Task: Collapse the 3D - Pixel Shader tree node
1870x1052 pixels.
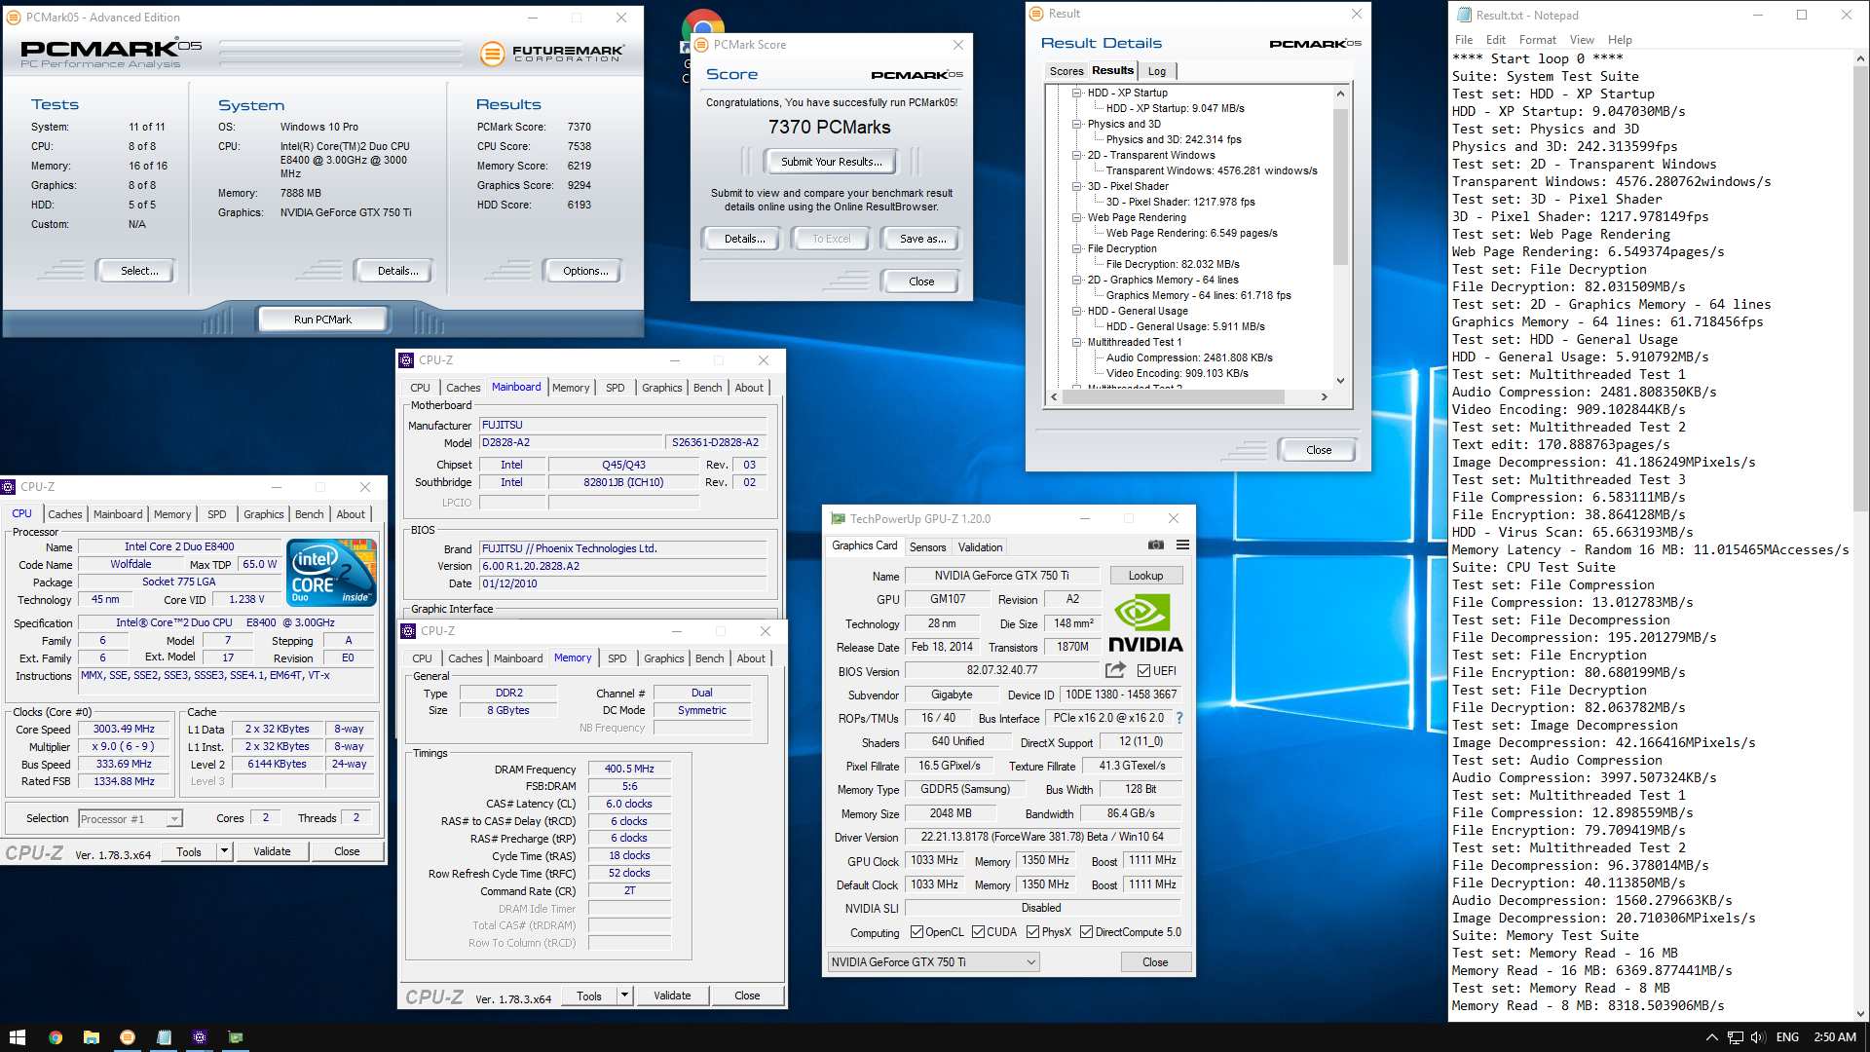Action: click(1076, 186)
